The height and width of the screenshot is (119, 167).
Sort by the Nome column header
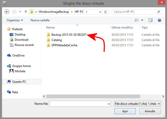coord(50,27)
